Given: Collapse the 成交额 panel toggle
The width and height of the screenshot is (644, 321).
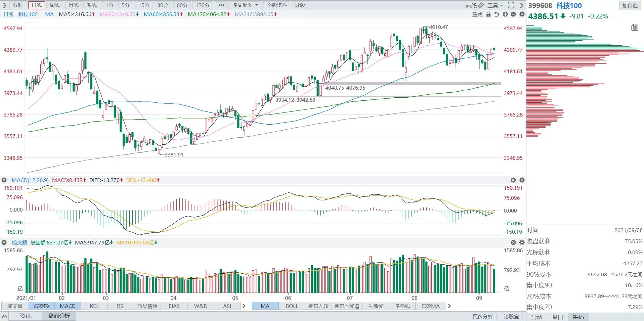Looking at the screenshot, I should point(4,242).
